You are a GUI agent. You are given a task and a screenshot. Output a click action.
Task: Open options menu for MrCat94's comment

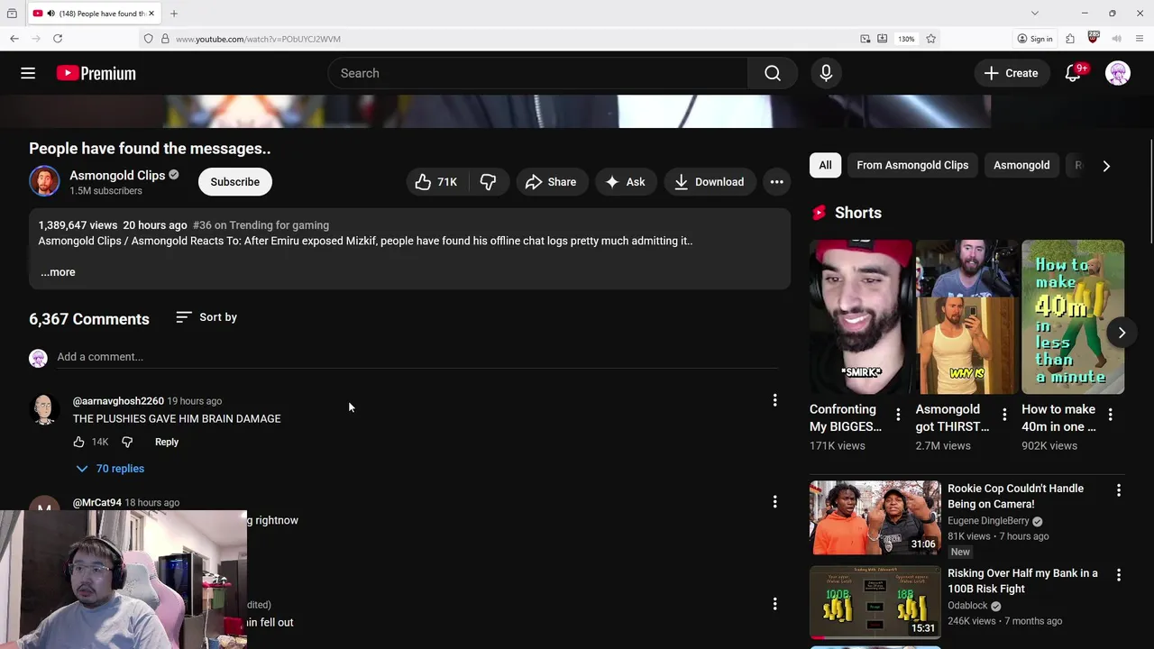click(x=774, y=502)
